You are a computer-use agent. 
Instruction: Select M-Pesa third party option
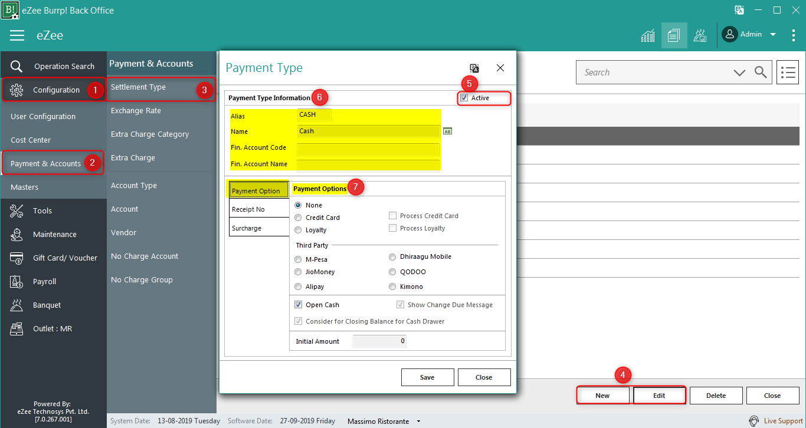(x=298, y=259)
